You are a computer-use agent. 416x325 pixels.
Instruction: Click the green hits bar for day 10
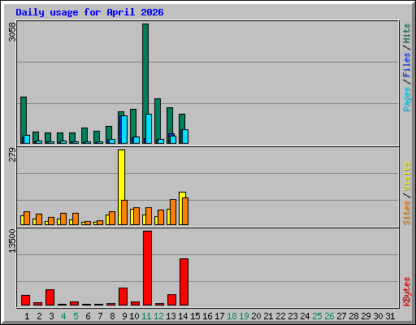click(133, 123)
